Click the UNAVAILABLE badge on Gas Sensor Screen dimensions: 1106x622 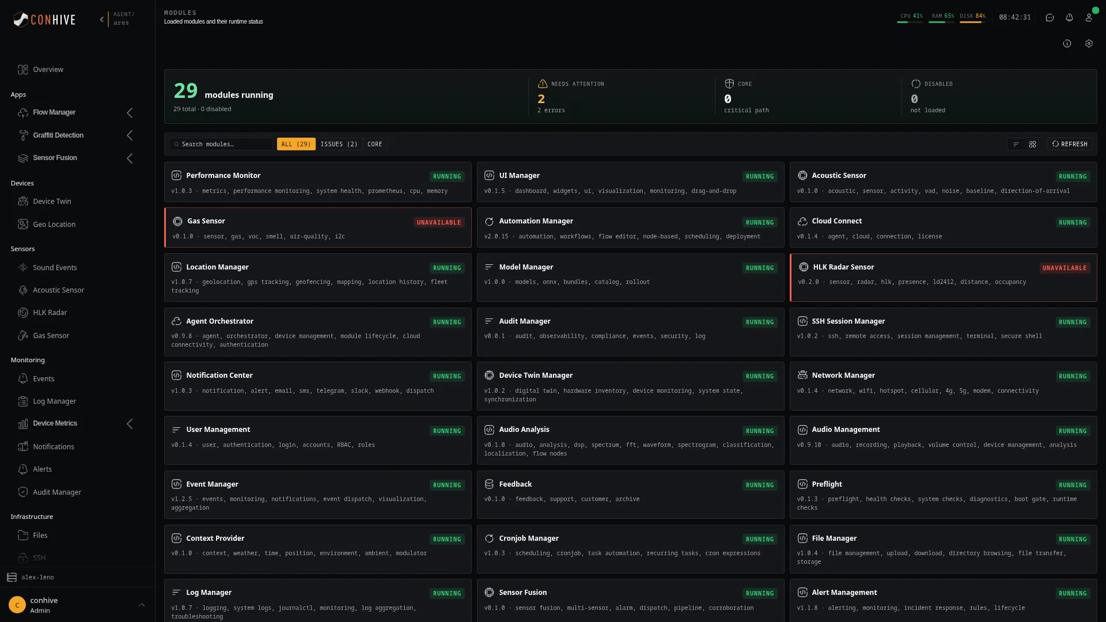(x=438, y=222)
